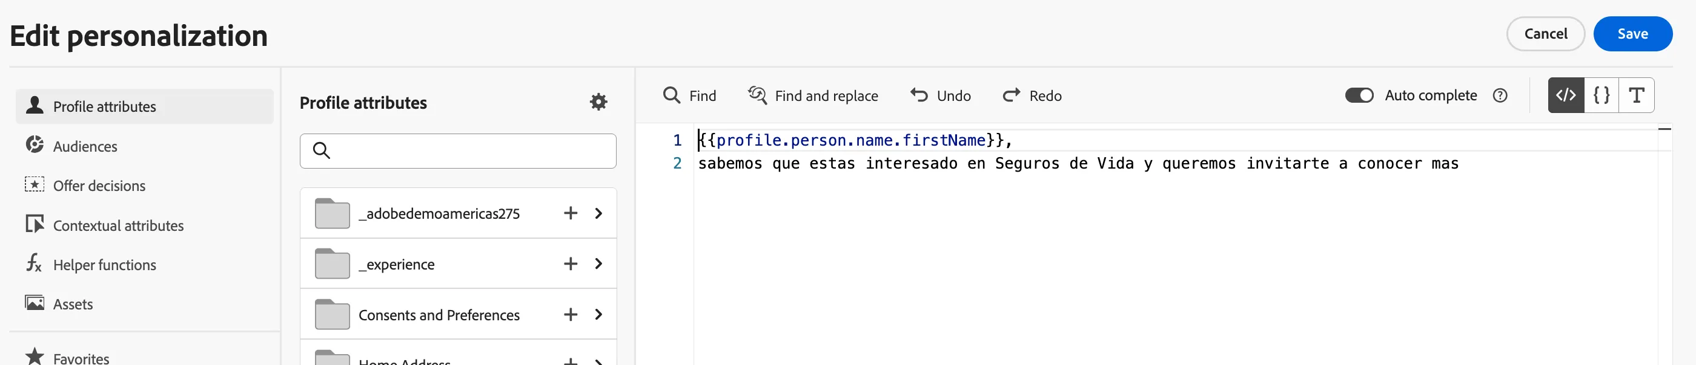
Task: Expand the _adobedemoamericas275 folder chevron
Action: pos(598,213)
